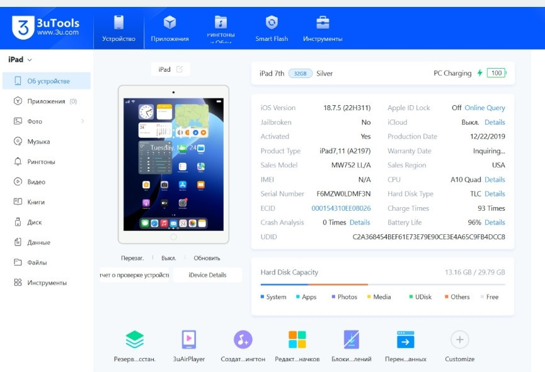545x372 pixels.
Task: Open the data transfer shortcut icon
Action: (x=404, y=341)
